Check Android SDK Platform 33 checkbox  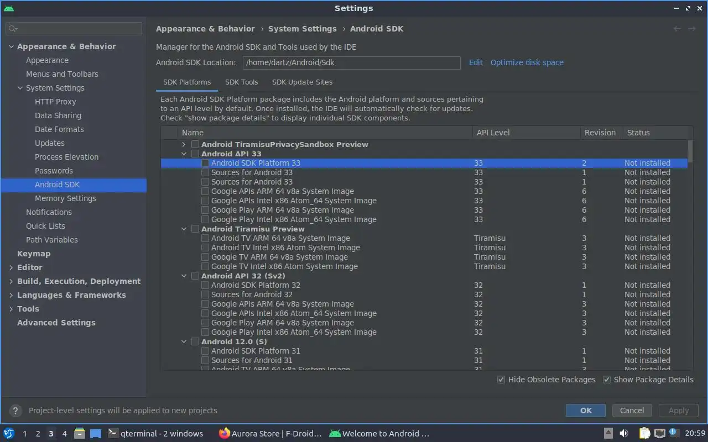pos(205,163)
